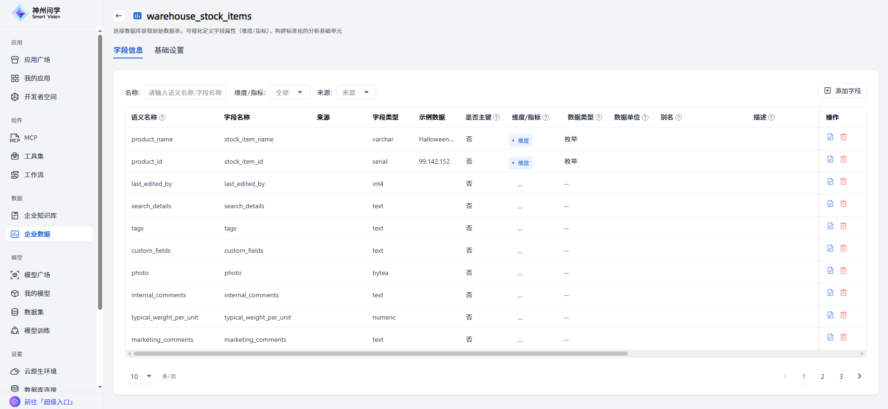Click the help icon beside 是否主键
Screen dimensions: 888x409
point(496,117)
